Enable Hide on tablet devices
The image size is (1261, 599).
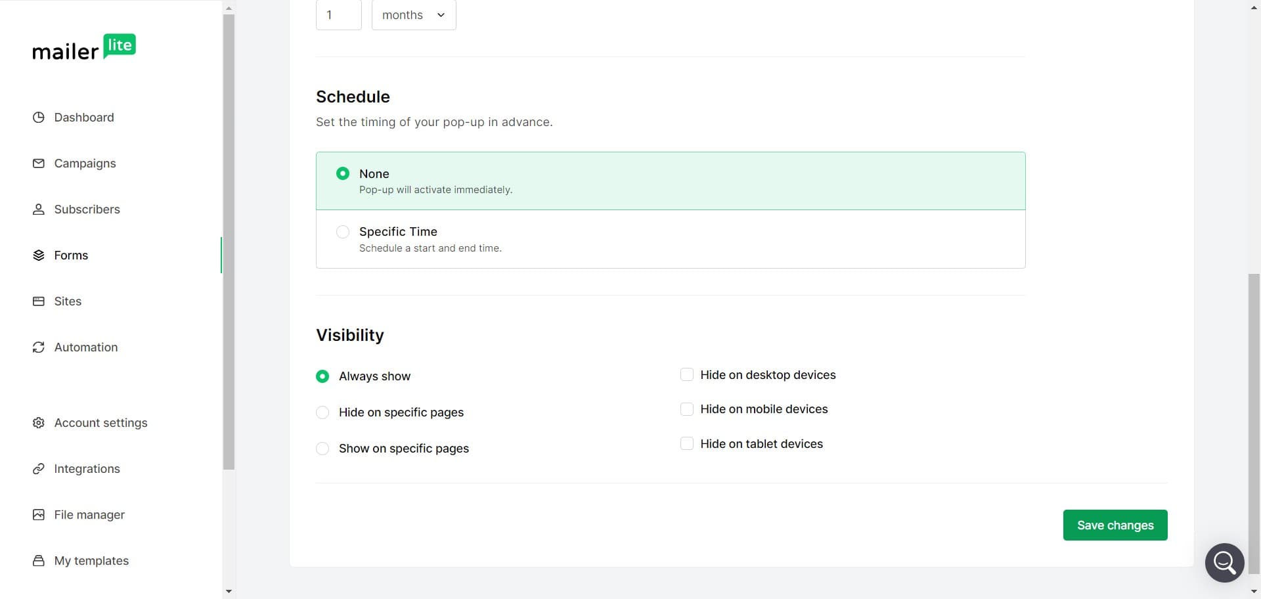click(x=686, y=443)
